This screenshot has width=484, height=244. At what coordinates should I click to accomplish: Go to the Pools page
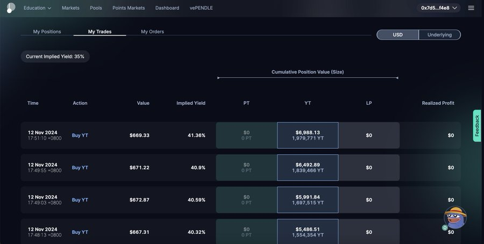click(96, 8)
